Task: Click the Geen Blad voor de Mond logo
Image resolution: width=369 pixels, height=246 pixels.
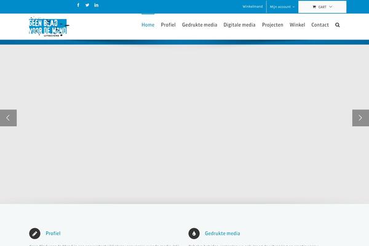Action: pyautogui.click(x=49, y=27)
